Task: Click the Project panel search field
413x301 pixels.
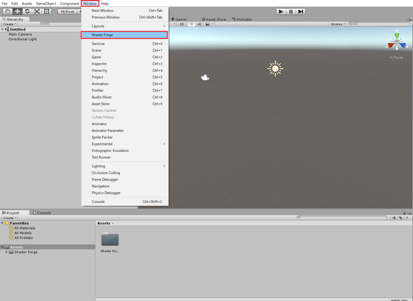Action: pyautogui.click(x=342, y=218)
